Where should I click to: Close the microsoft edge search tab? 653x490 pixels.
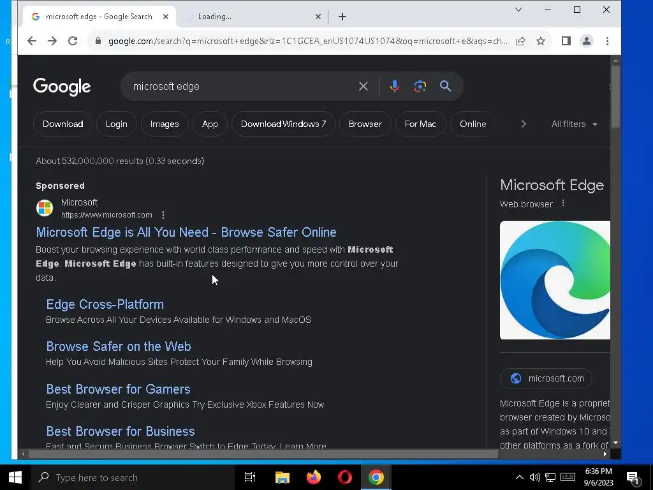tap(166, 17)
